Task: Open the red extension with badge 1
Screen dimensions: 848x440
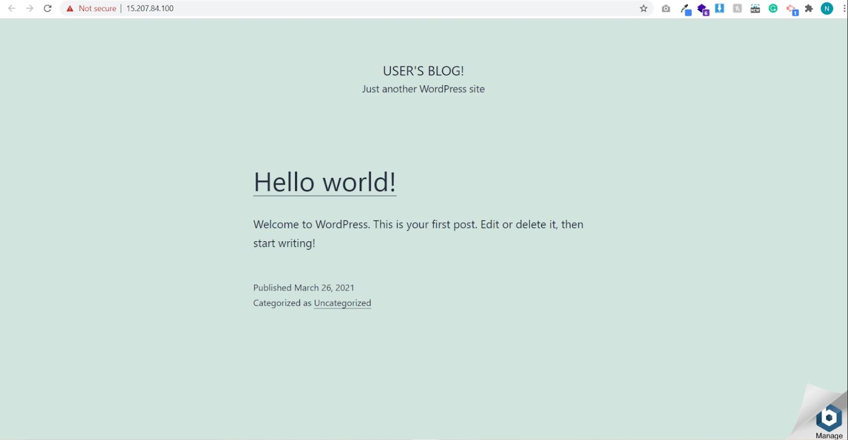Action: click(792, 10)
